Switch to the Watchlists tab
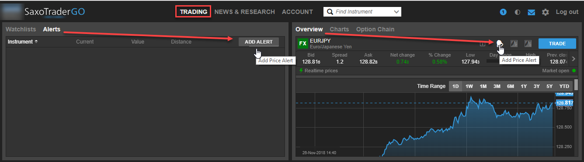 tap(21, 30)
